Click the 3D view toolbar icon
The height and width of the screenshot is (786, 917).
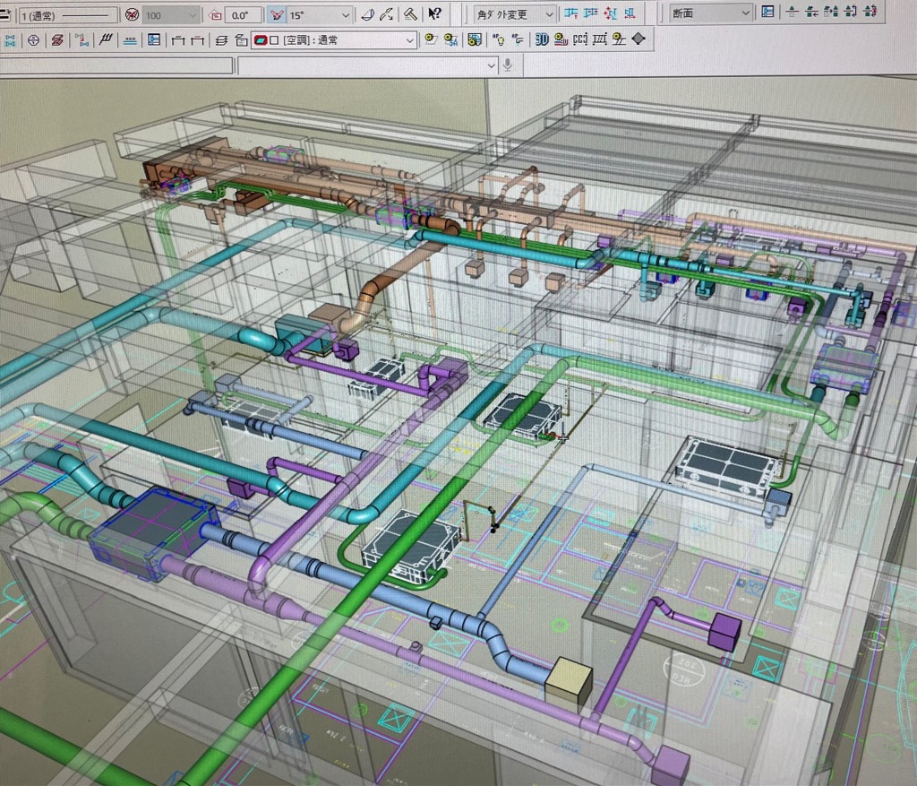pos(542,39)
